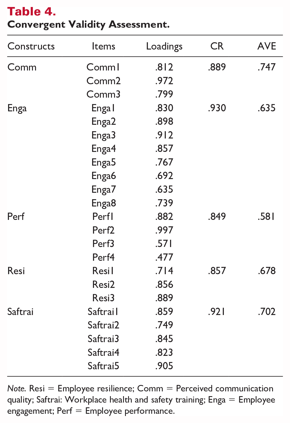The image size is (290, 423).
Task: Click the Saftrai AVE value .702
Action: coord(267,312)
